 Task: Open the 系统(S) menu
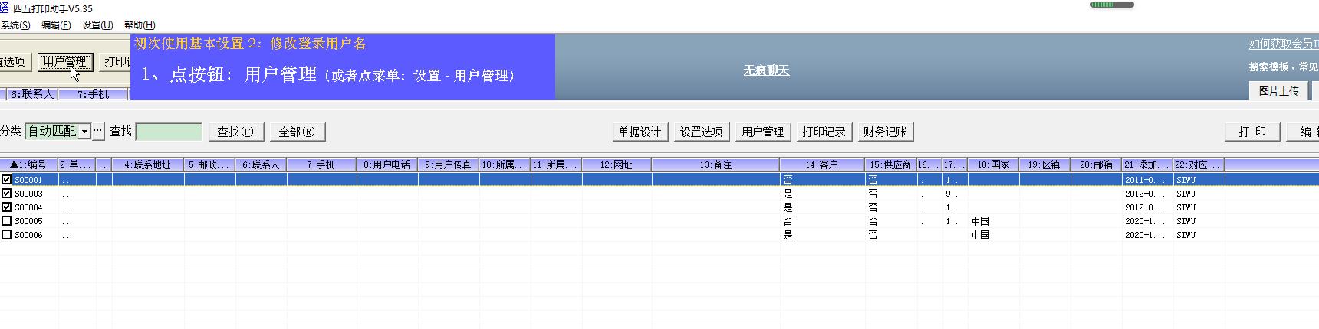pos(15,25)
